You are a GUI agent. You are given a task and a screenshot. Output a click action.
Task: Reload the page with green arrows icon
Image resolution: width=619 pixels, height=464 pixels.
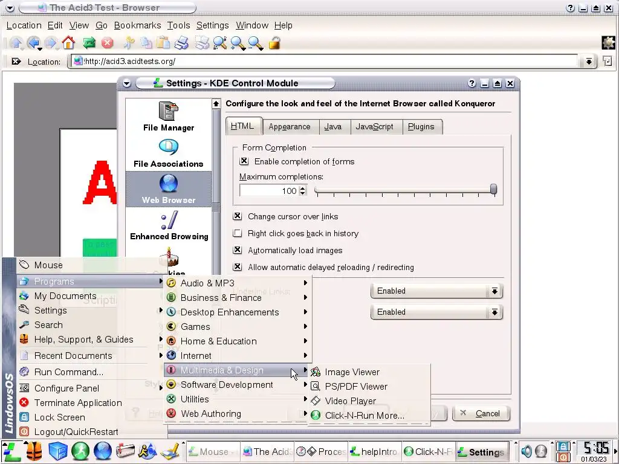point(89,43)
